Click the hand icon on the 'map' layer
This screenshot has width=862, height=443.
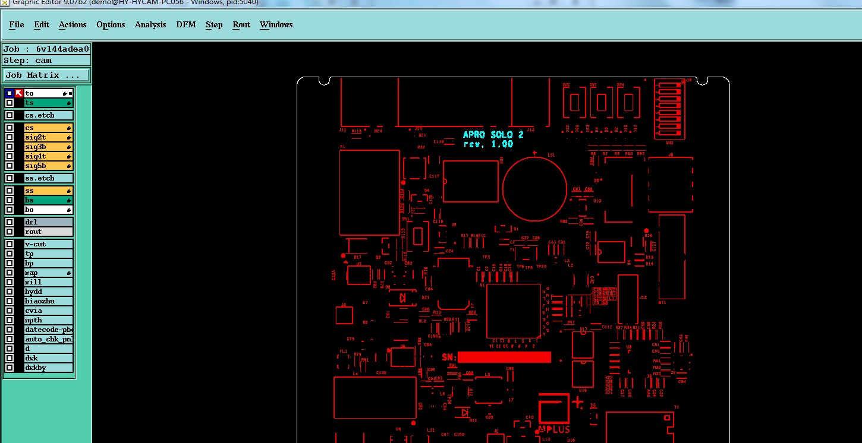[69, 273]
